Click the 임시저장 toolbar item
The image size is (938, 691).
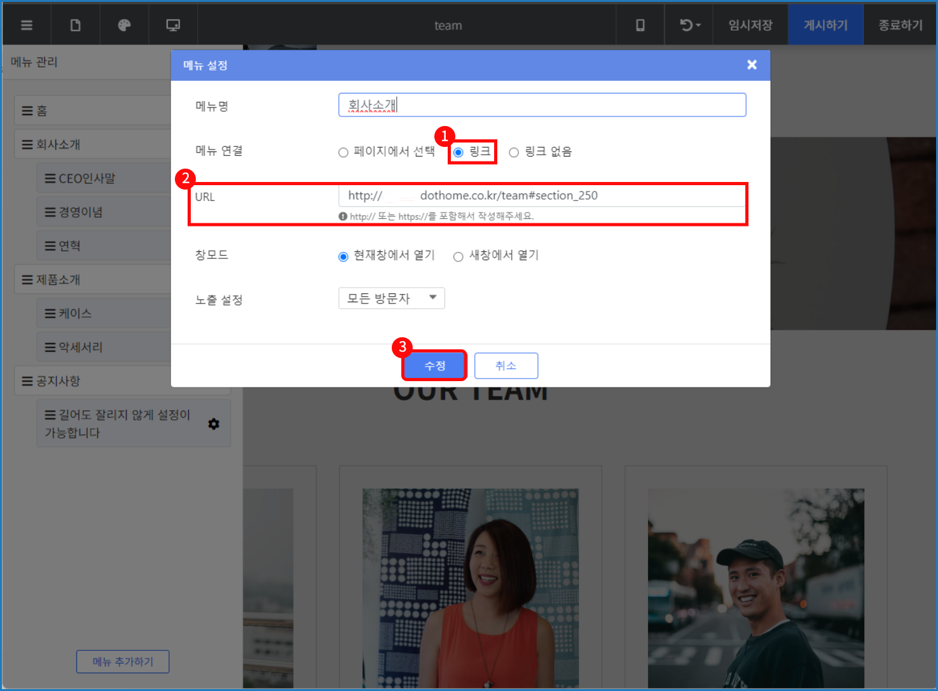pyautogui.click(x=750, y=25)
